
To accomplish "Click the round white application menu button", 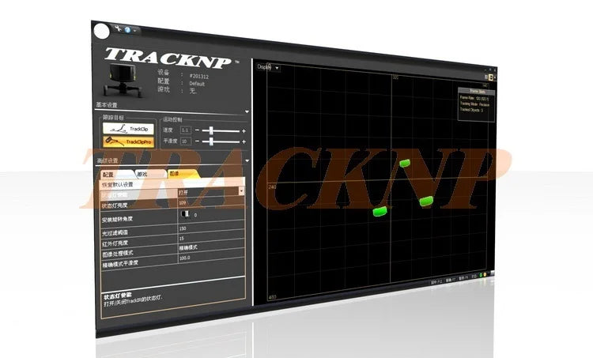I will 101,32.
